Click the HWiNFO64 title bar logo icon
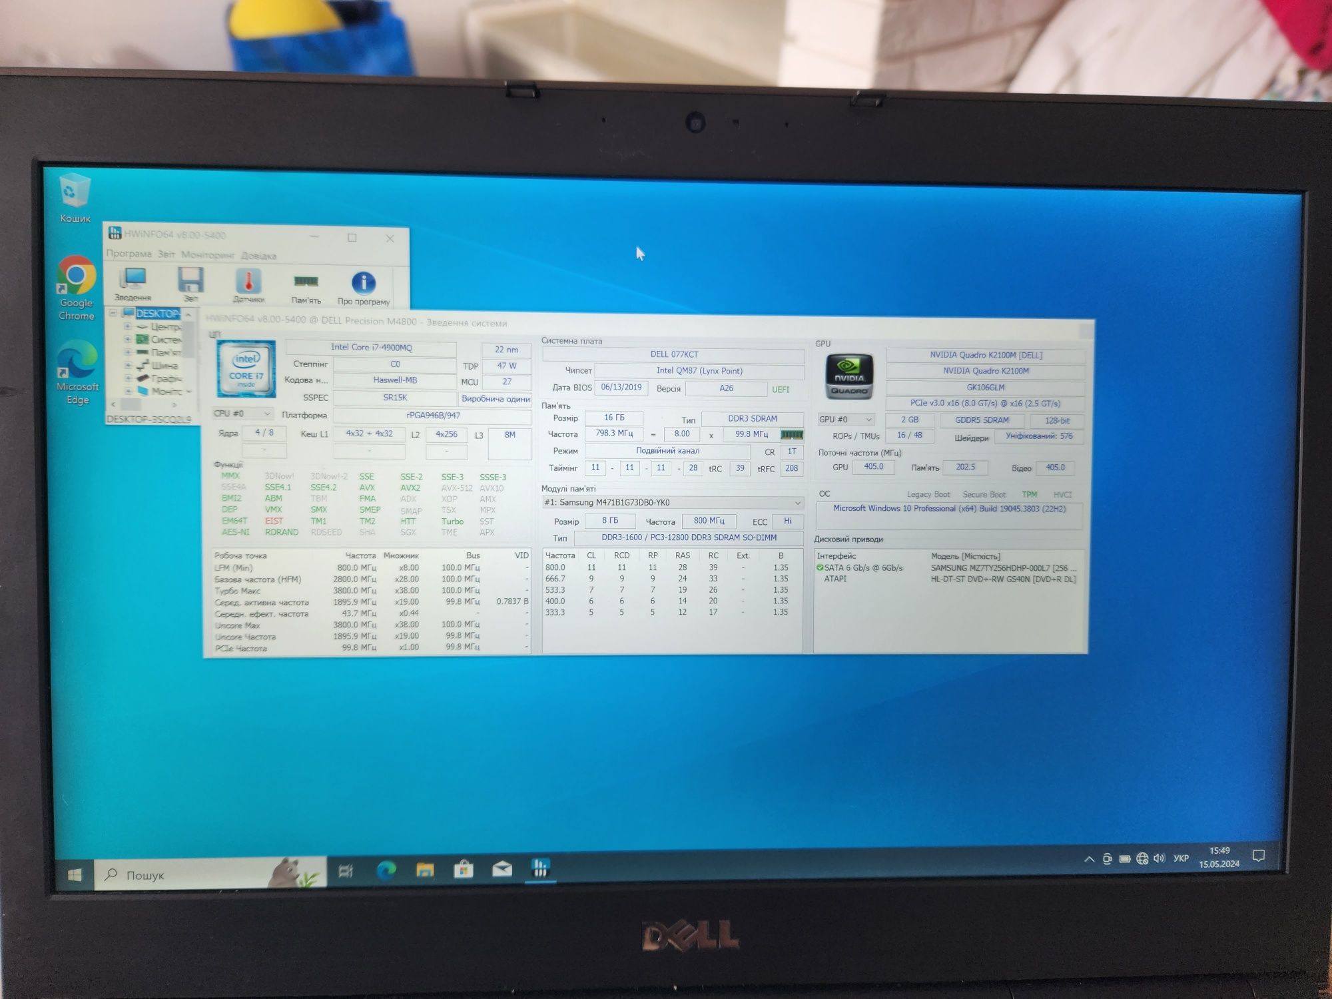The width and height of the screenshot is (1332, 999). coord(115,233)
